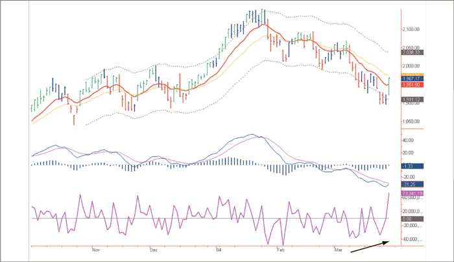Click the red 1,951.50 moving average tag
This screenshot has height=262, width=454.
tap(412, 85)
